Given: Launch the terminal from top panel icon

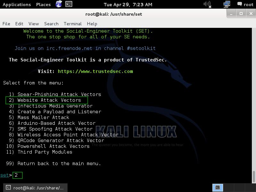Looking at the screenshot, I should pyautogui.click(x=69, y=4).
